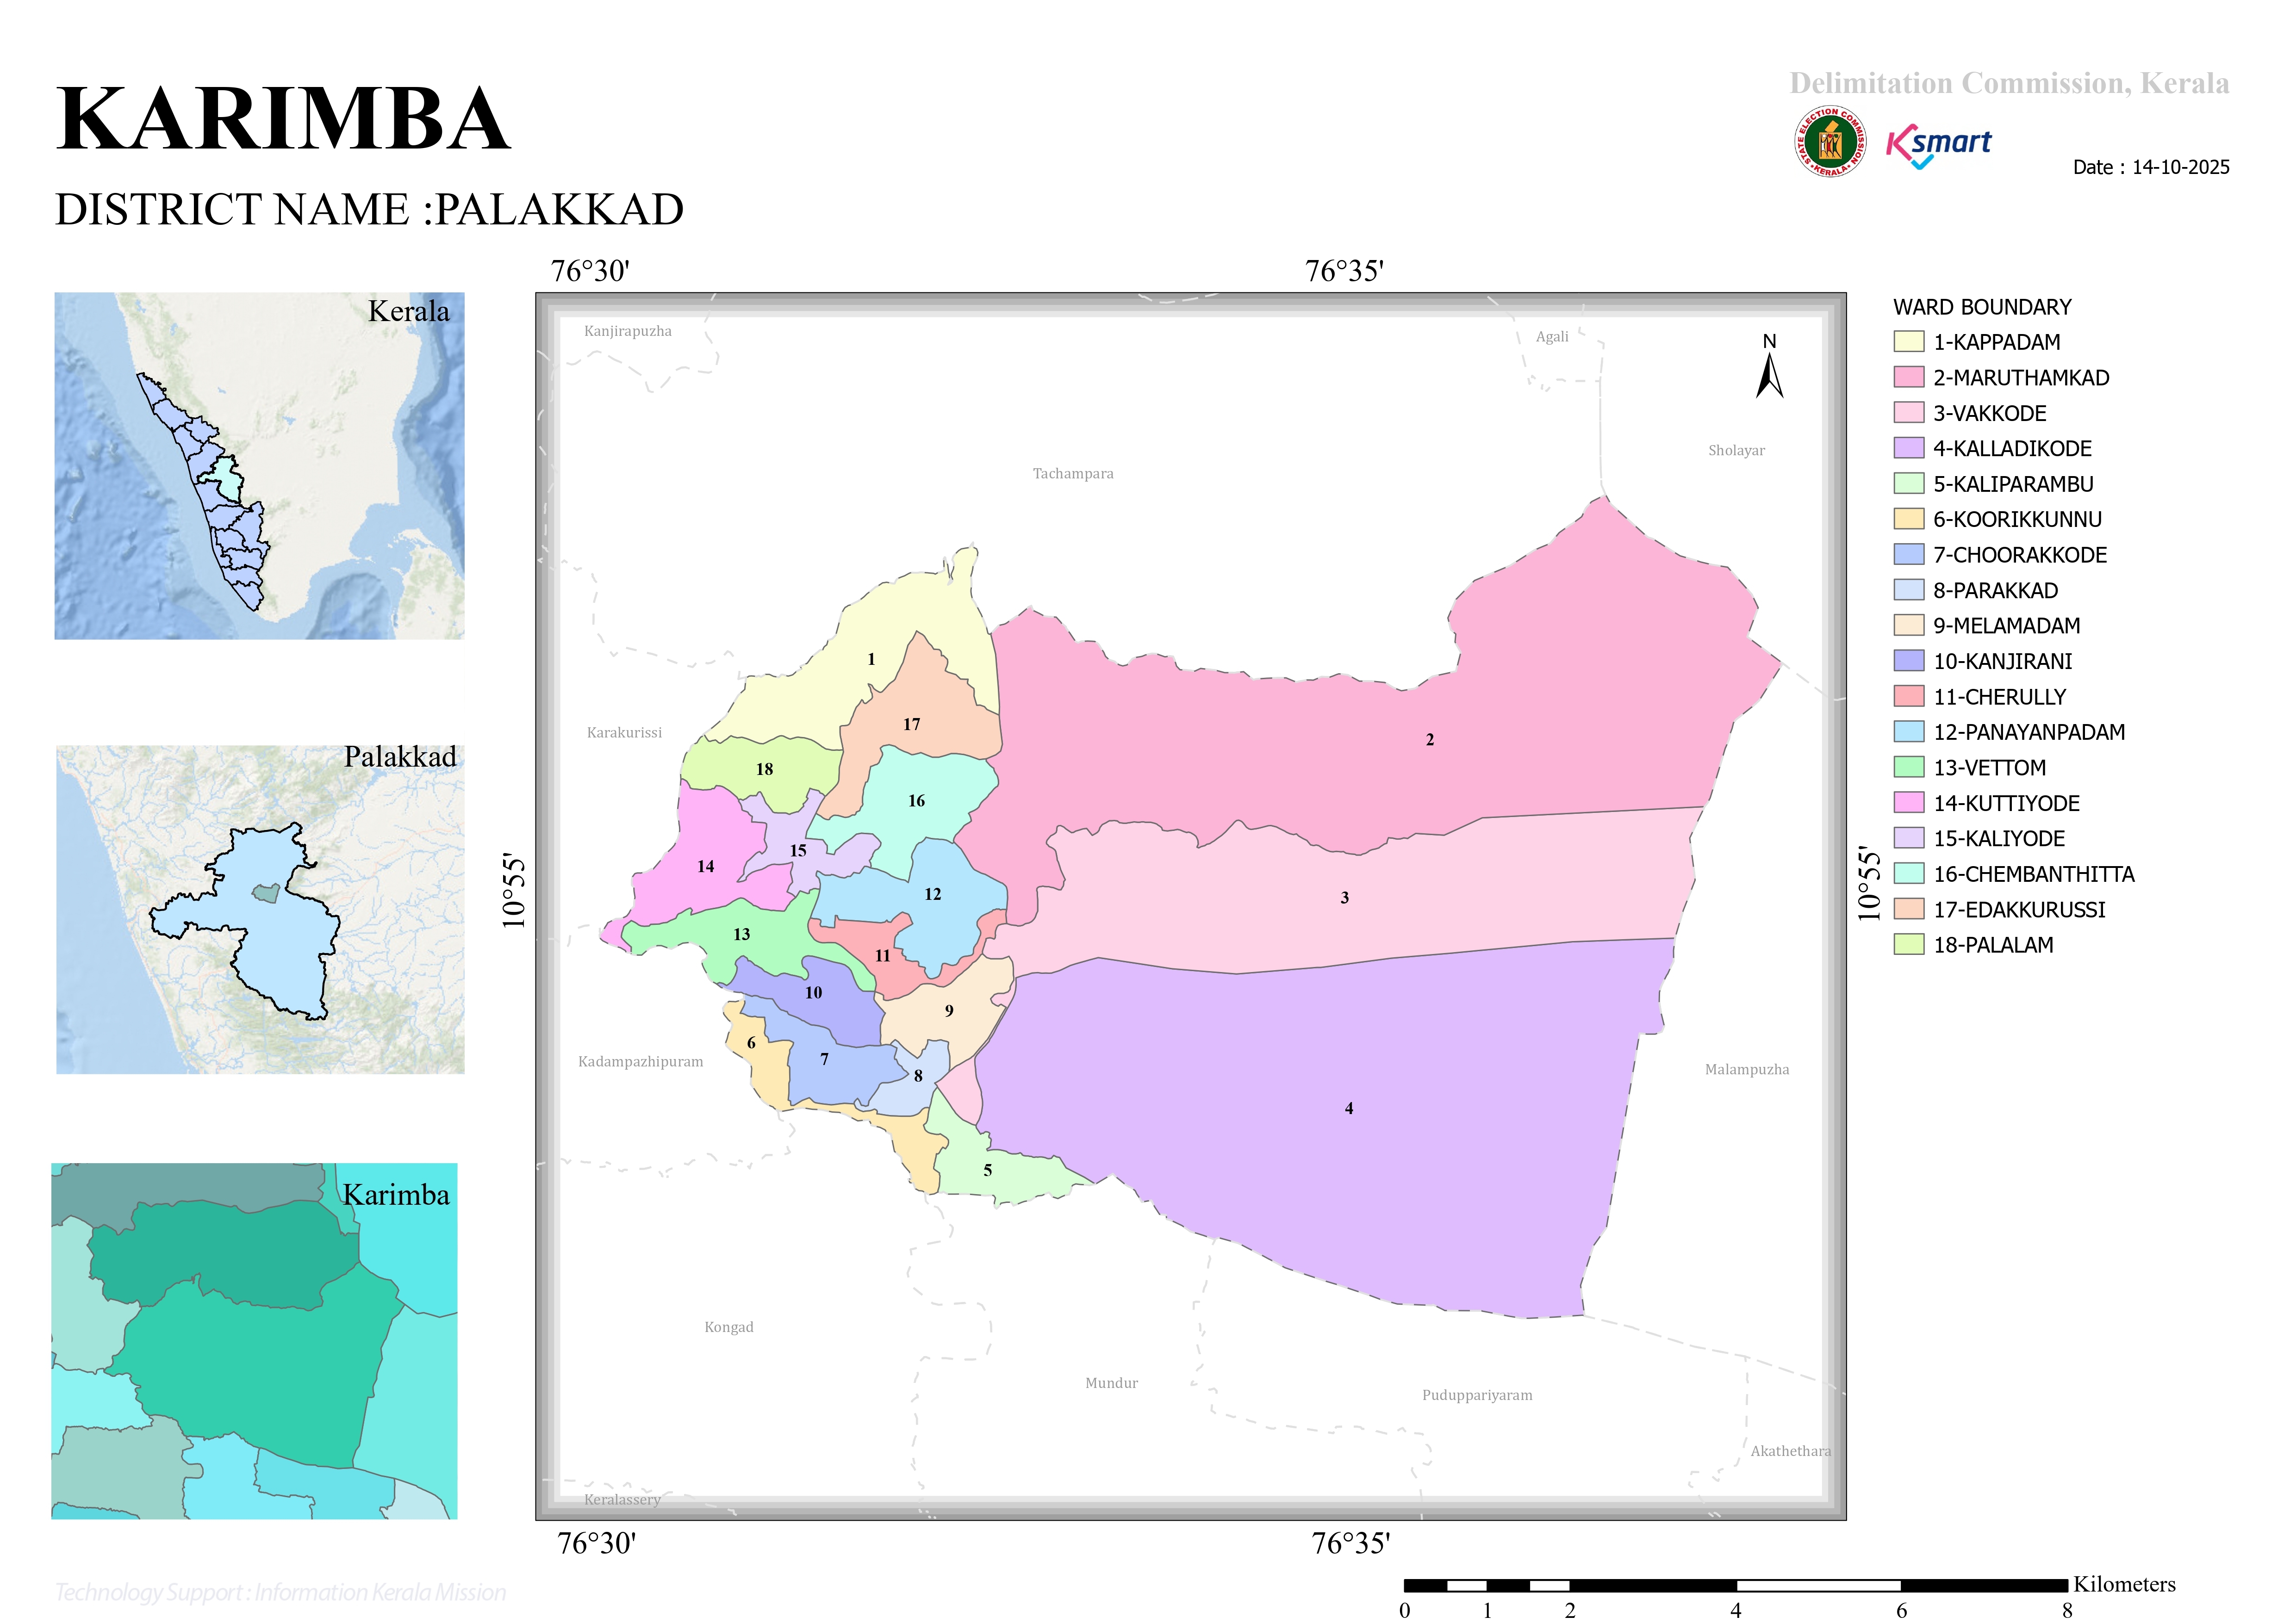This screenshot has height=1623, width=2296.
Task: Click ward number 12 on the map
Action: point(933,894)
